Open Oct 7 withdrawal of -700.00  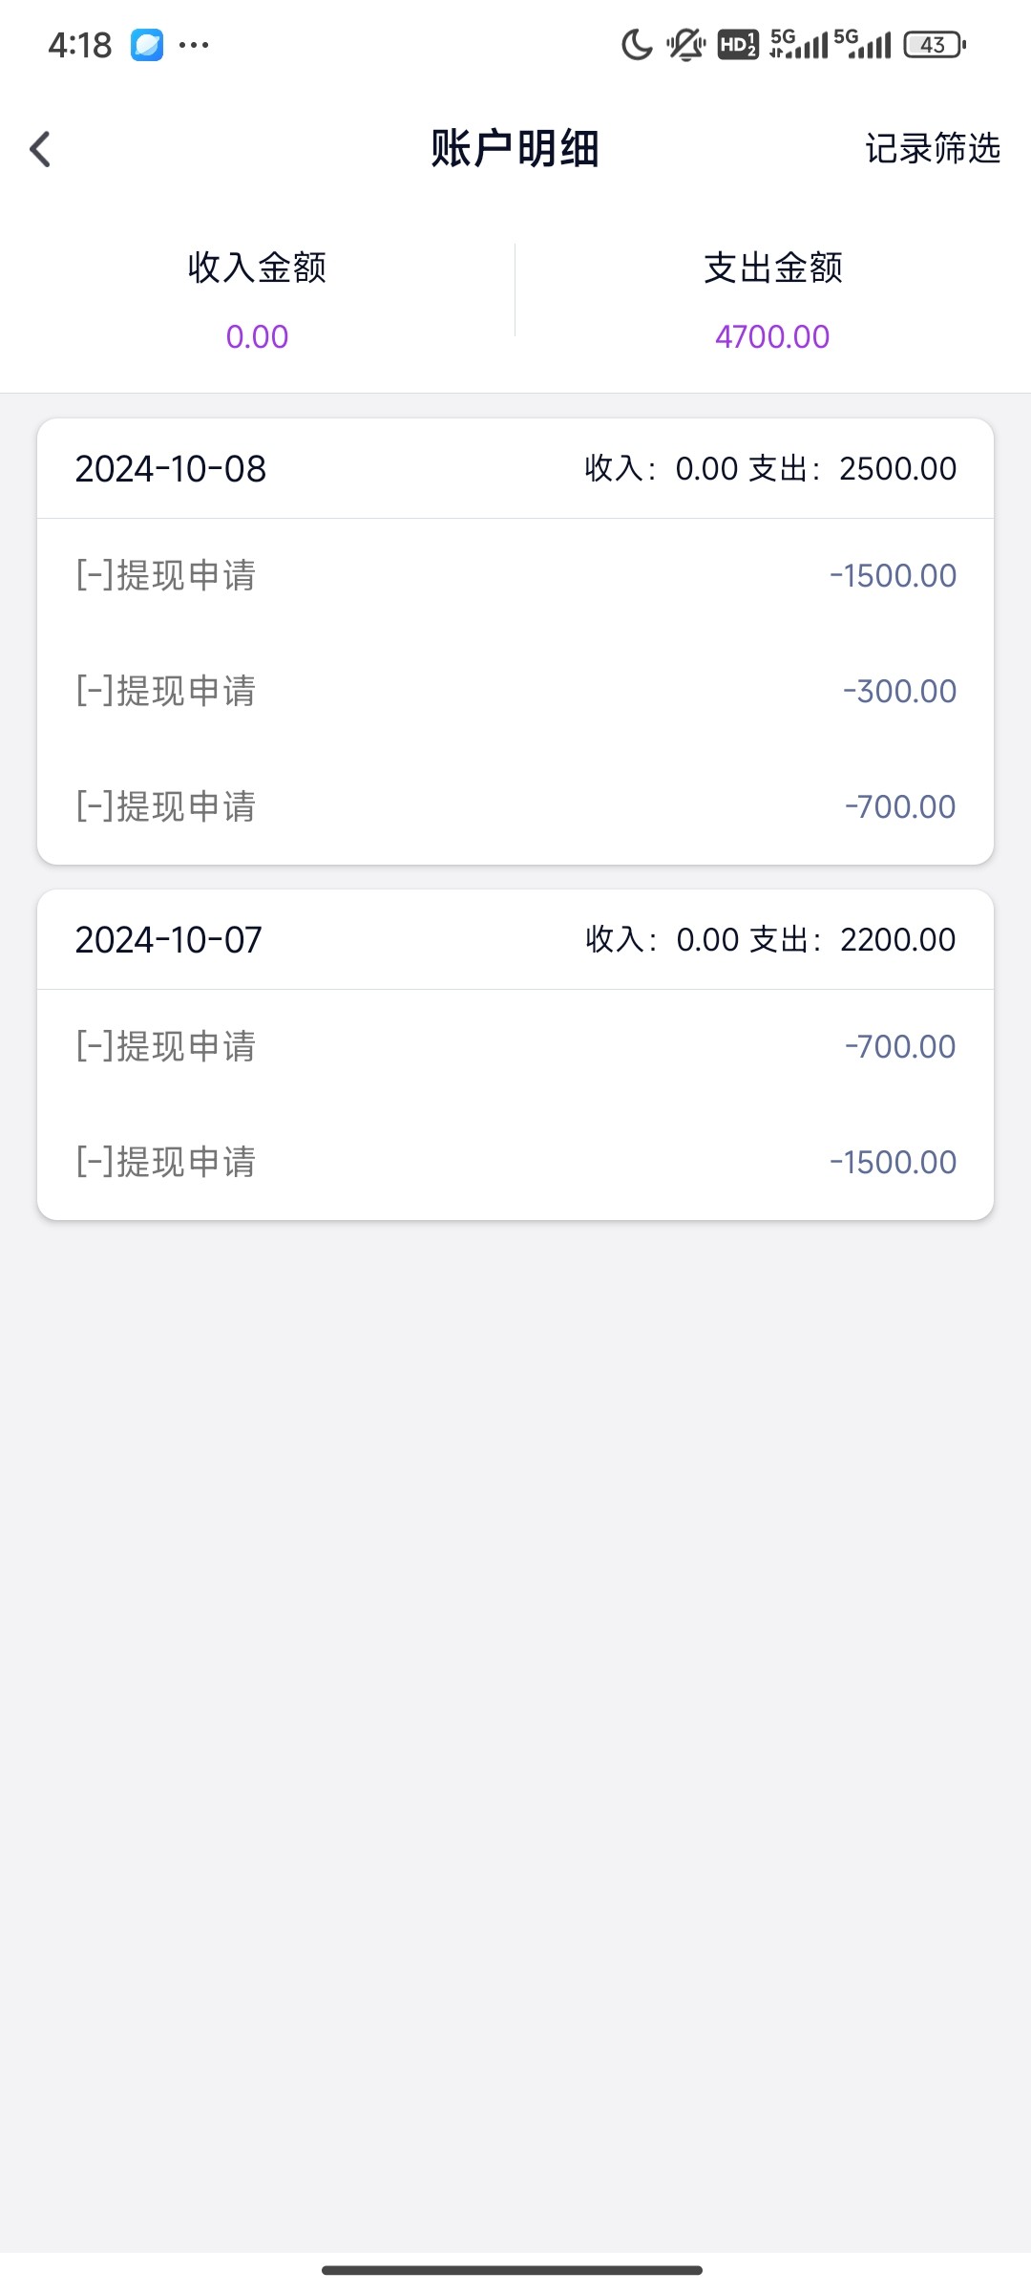515,1047
